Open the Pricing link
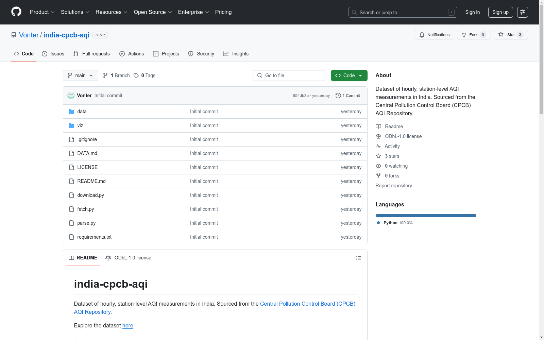The height and width of the screenshot is (340, 544). tap(223, 12)
